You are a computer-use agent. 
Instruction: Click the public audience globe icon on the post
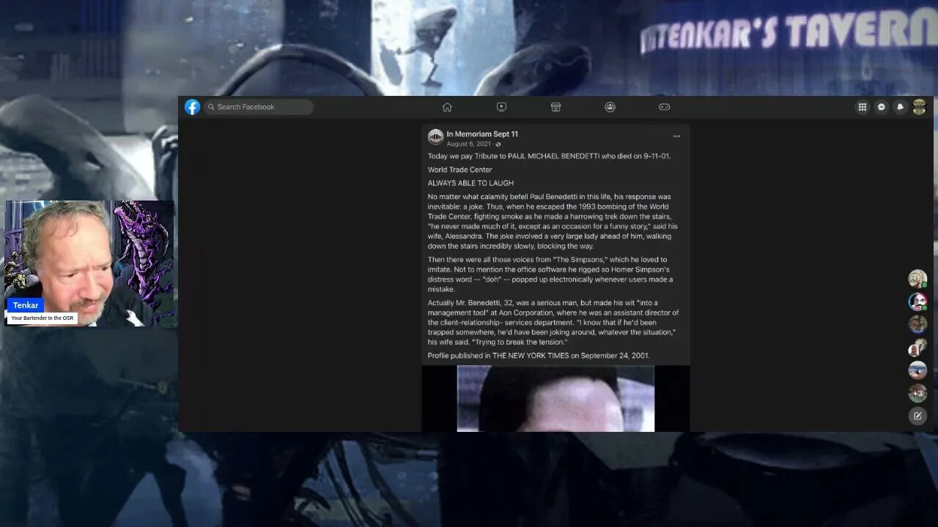point(498,144)
